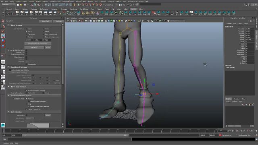Choose the Lasso select tool

tap(3, 26)
